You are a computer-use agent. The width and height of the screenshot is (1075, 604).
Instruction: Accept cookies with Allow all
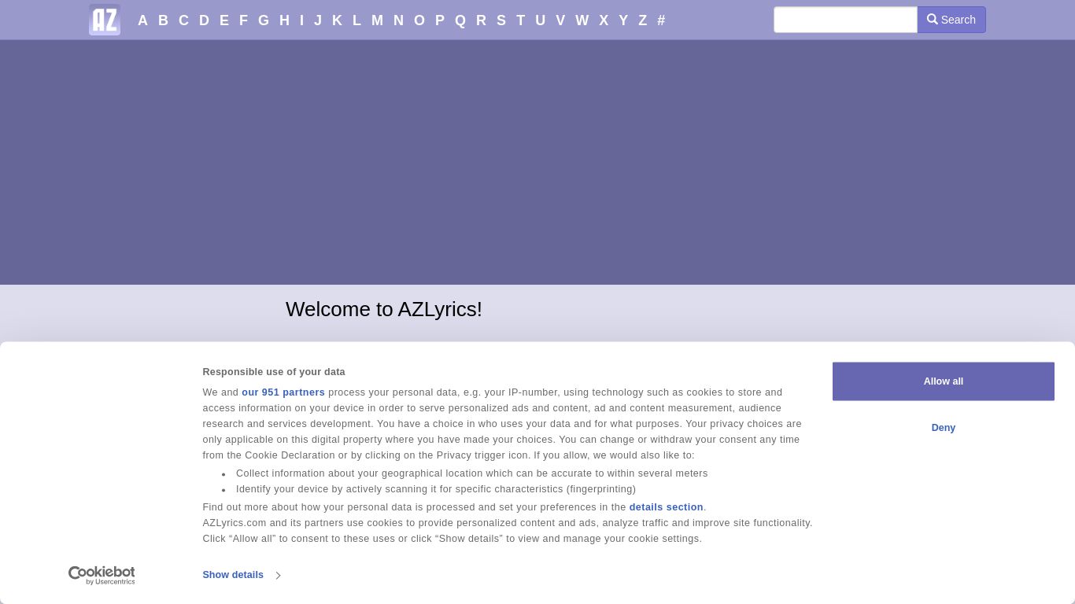(944, 381)
